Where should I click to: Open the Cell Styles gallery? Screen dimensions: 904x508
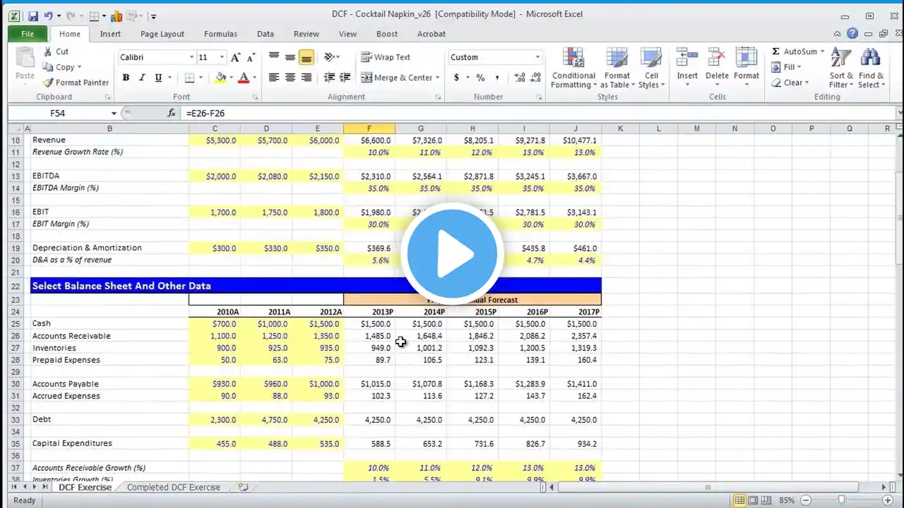(651, 68)
